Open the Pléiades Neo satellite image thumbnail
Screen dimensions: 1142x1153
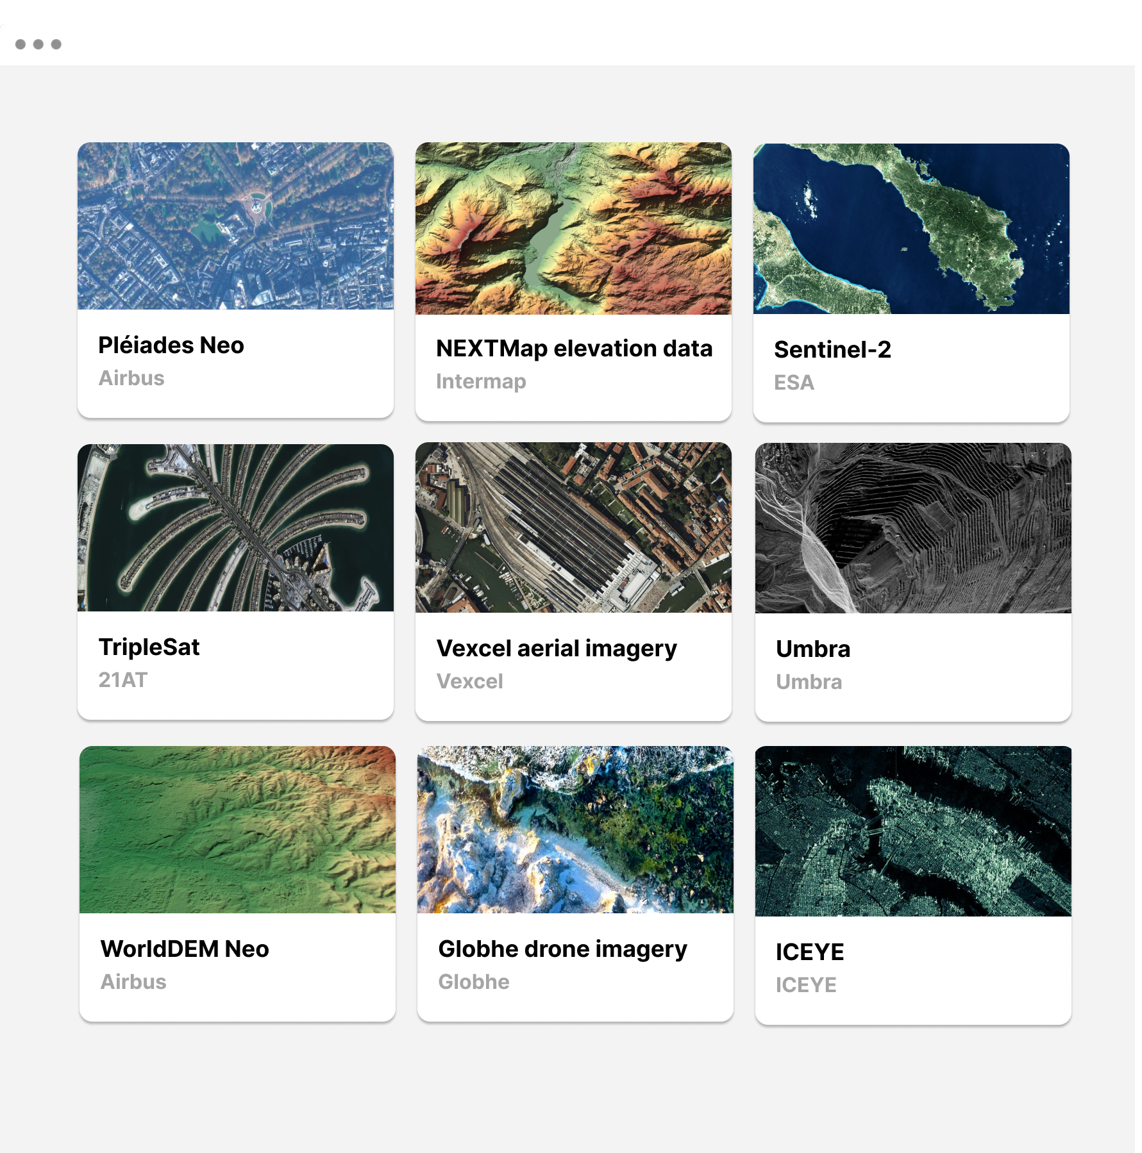tap(235, 226)
